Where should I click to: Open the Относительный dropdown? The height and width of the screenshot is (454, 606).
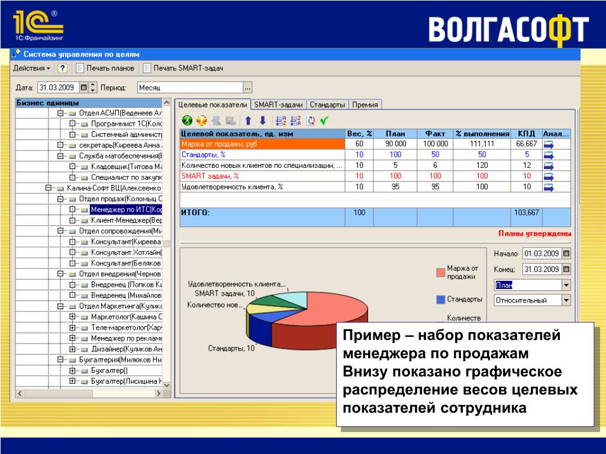click(x=566, y=300)
